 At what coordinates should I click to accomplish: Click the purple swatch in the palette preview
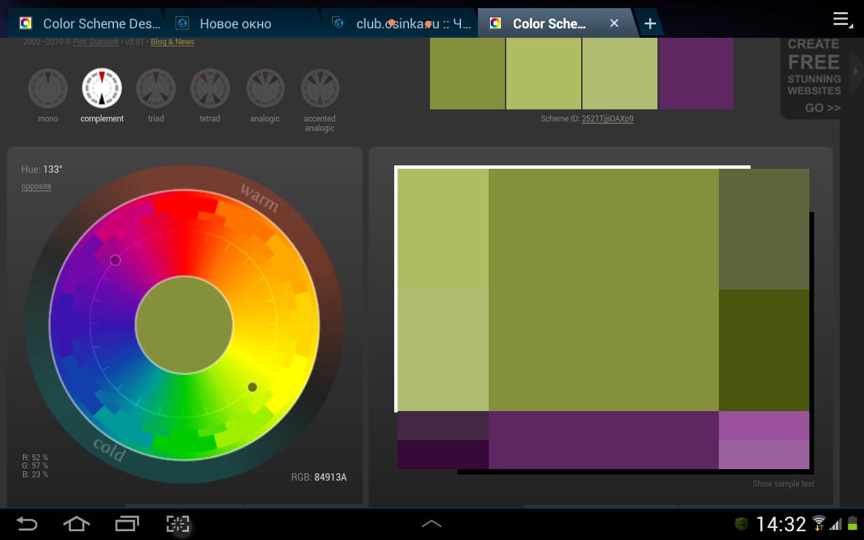[x=696, y=74]
